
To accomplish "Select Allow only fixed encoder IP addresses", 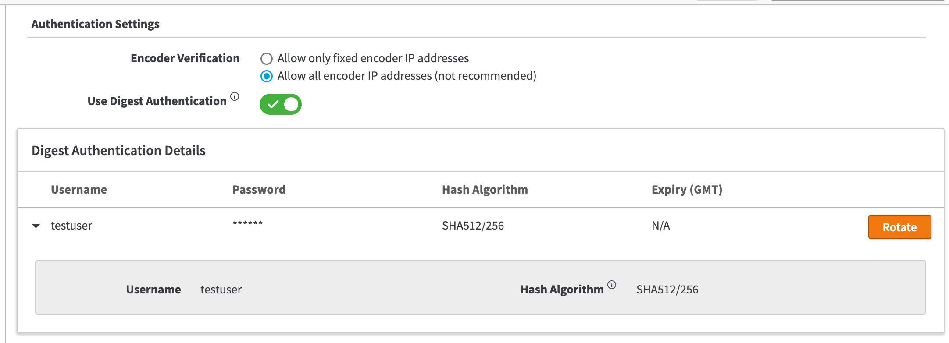I will [x=267, y=59].
